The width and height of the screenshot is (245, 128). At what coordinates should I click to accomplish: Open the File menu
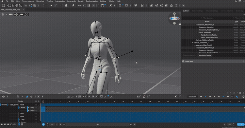coord(7,1)
